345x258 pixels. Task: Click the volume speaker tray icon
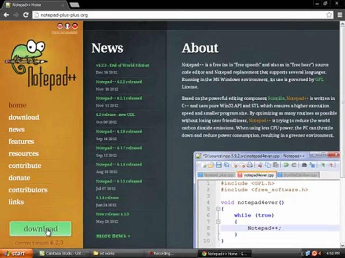pyautogui.click(x=319, y=254)
